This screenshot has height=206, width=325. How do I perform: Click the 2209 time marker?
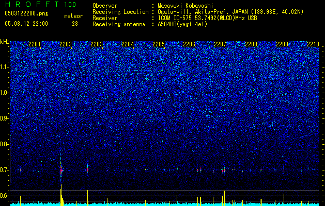click(282, 44)
